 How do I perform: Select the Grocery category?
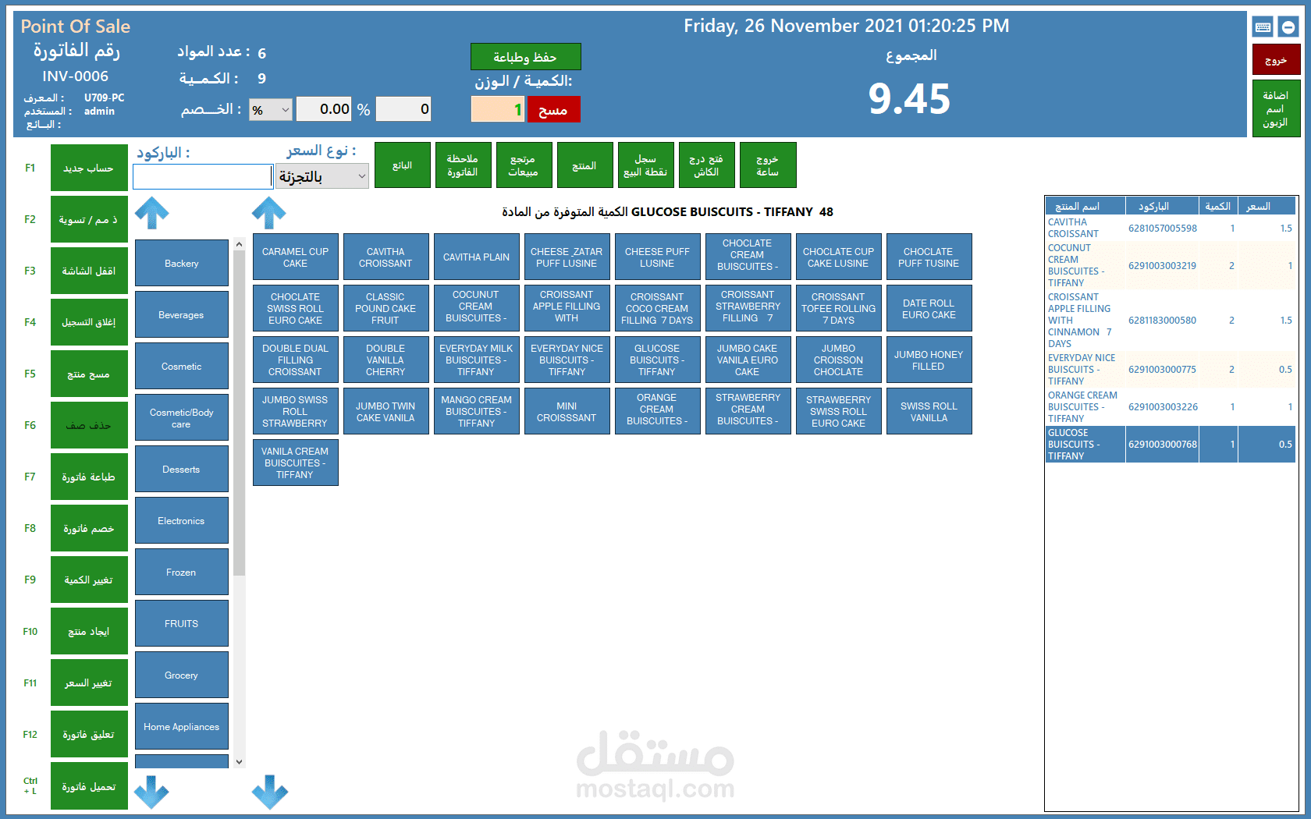click(182, 675)
